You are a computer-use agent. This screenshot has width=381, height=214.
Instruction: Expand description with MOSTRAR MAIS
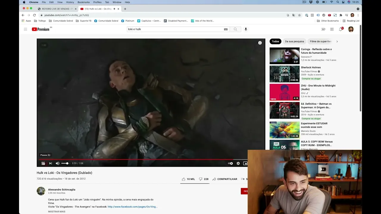(57, 212)
